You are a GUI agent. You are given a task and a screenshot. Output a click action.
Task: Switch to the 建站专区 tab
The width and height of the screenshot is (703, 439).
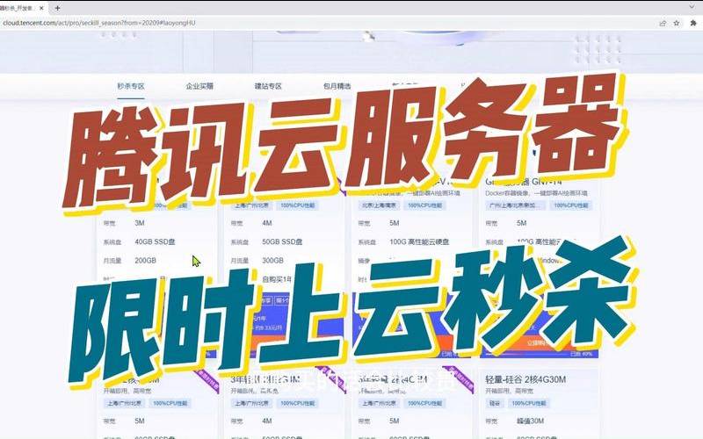click(x=268, y=86)
